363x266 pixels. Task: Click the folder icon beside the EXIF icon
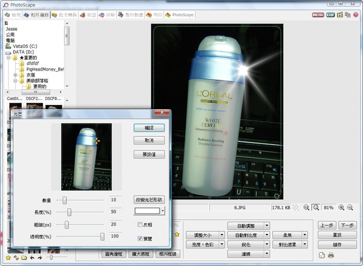(x=339, y=14)
